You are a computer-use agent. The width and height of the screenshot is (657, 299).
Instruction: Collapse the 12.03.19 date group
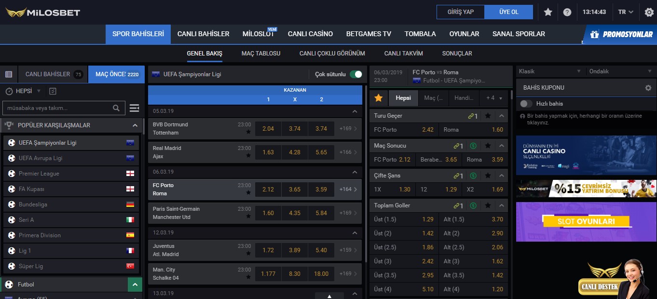(355, 232)
